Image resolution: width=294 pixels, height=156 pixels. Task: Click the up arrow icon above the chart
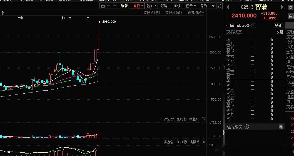(3, 12)
